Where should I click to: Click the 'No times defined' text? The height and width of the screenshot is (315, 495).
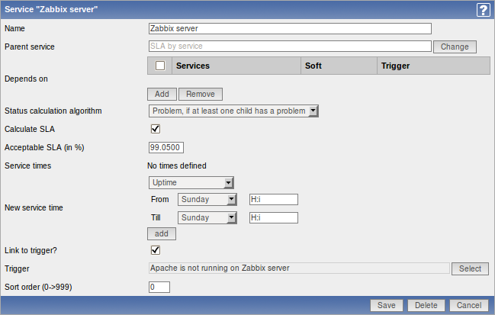pyautogui.click(x=177, y=166)
